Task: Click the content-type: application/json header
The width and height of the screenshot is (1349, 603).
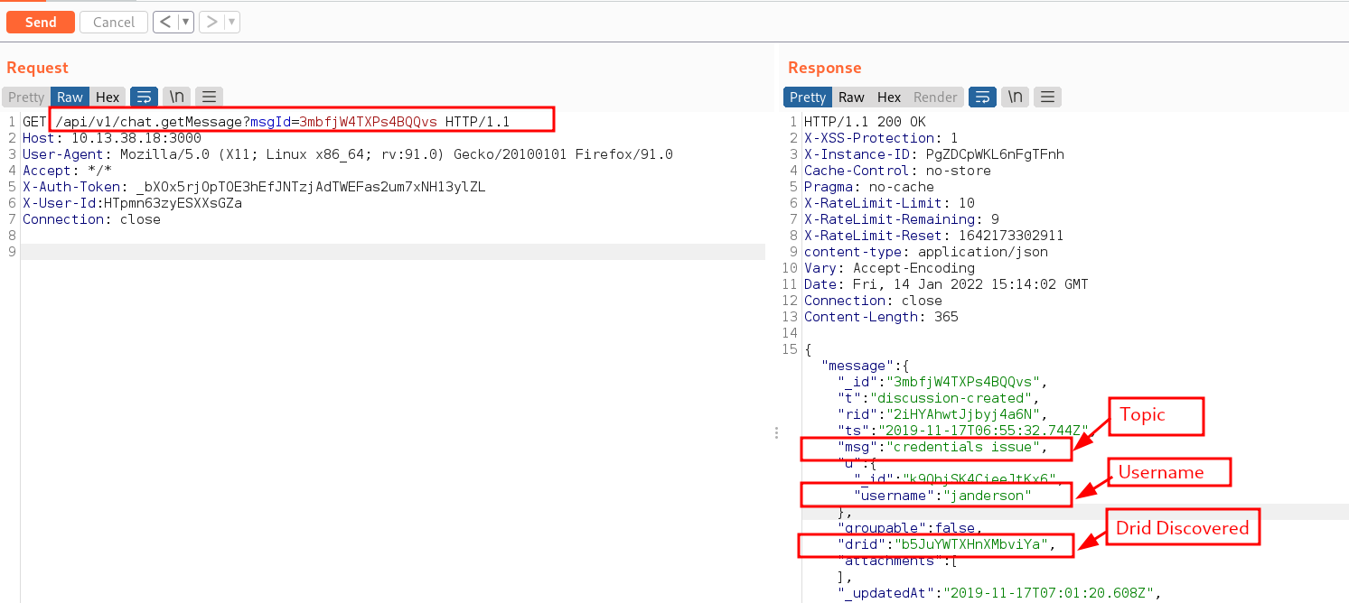Action: 926,252
